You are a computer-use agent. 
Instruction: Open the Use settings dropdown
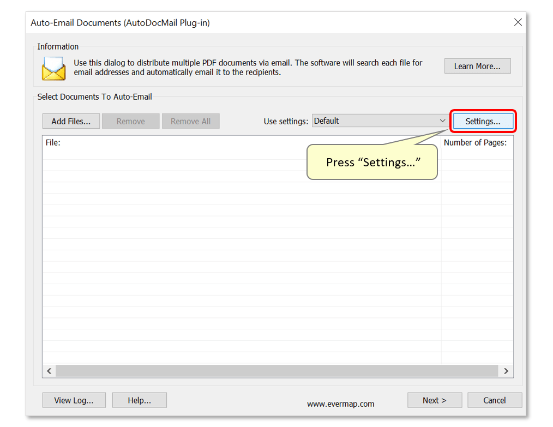coord(380,121)
